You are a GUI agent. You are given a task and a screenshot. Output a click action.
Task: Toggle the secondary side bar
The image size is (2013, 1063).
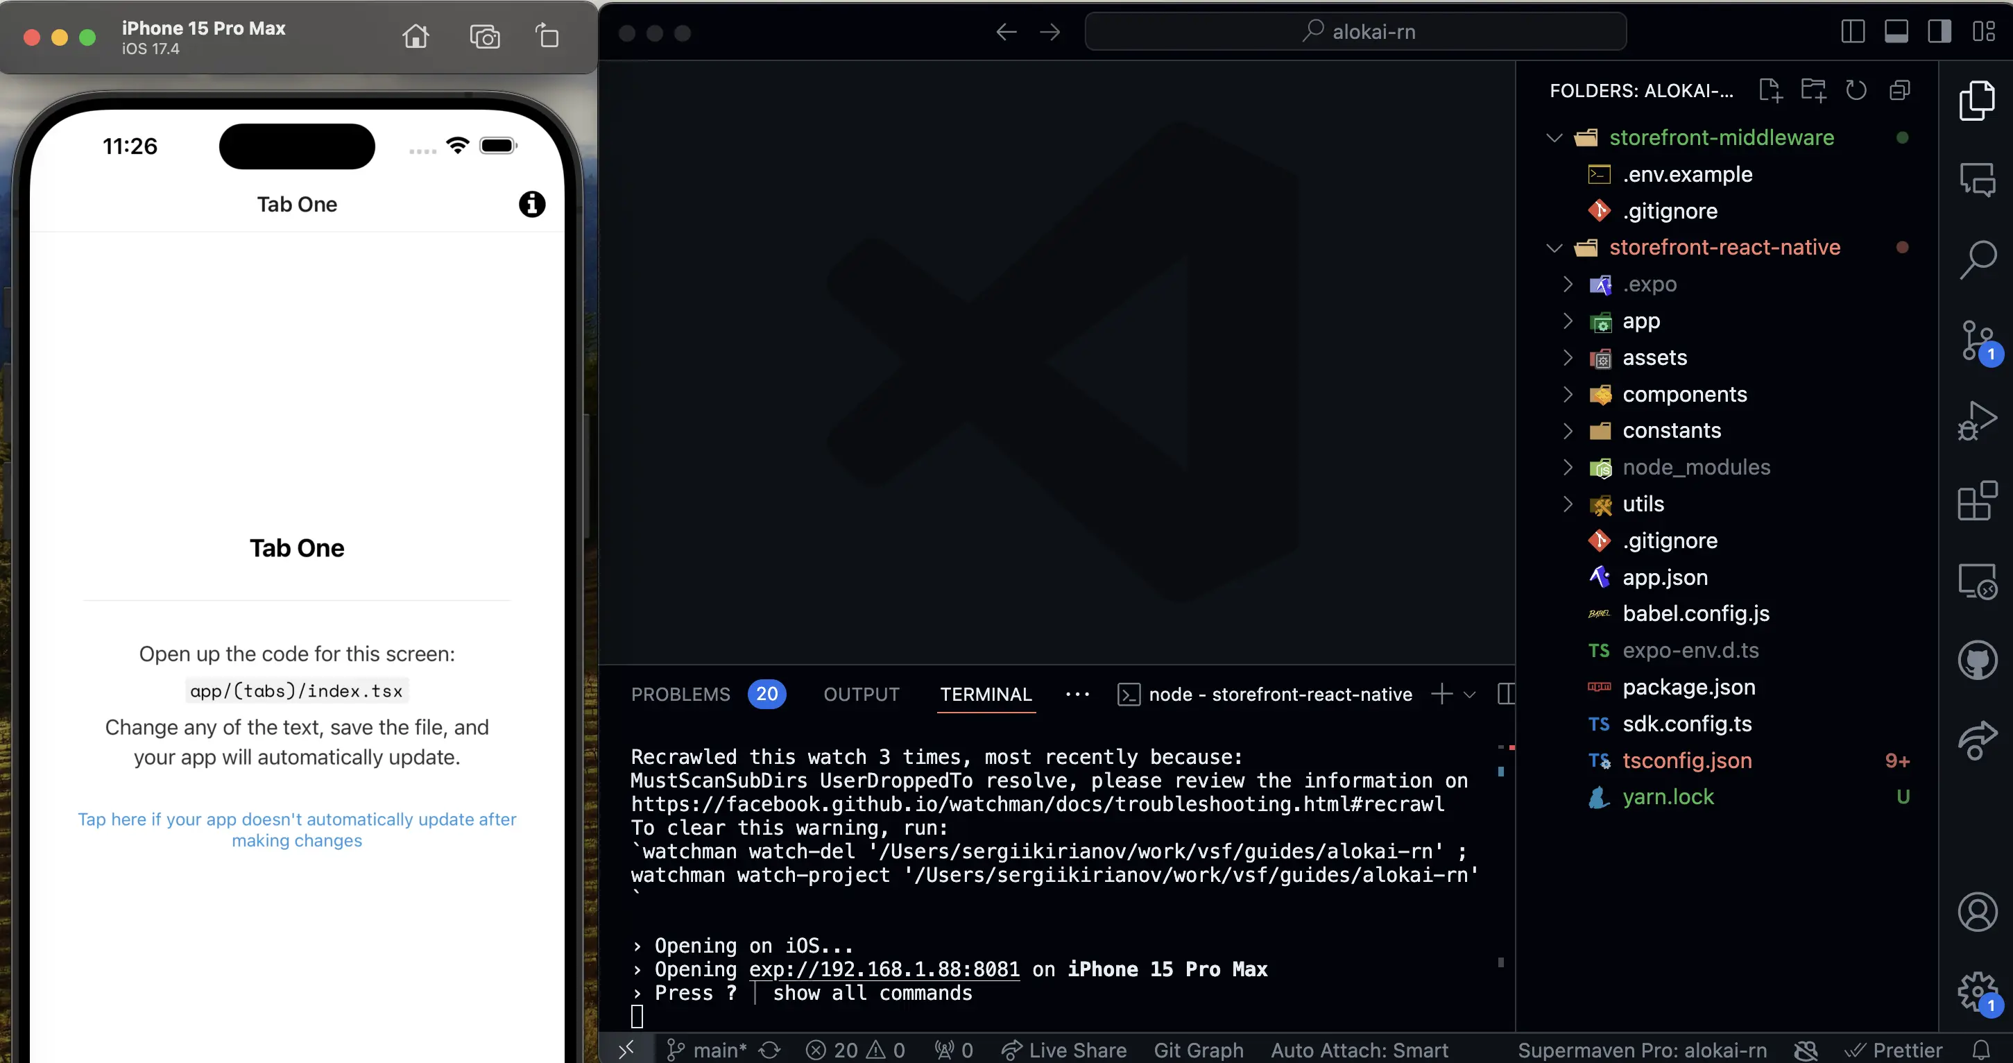tap(1939, 31)
